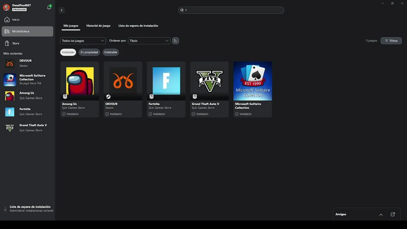Select Inicio in the sidebar
This screenshot has width=407, height=229.
27,20
